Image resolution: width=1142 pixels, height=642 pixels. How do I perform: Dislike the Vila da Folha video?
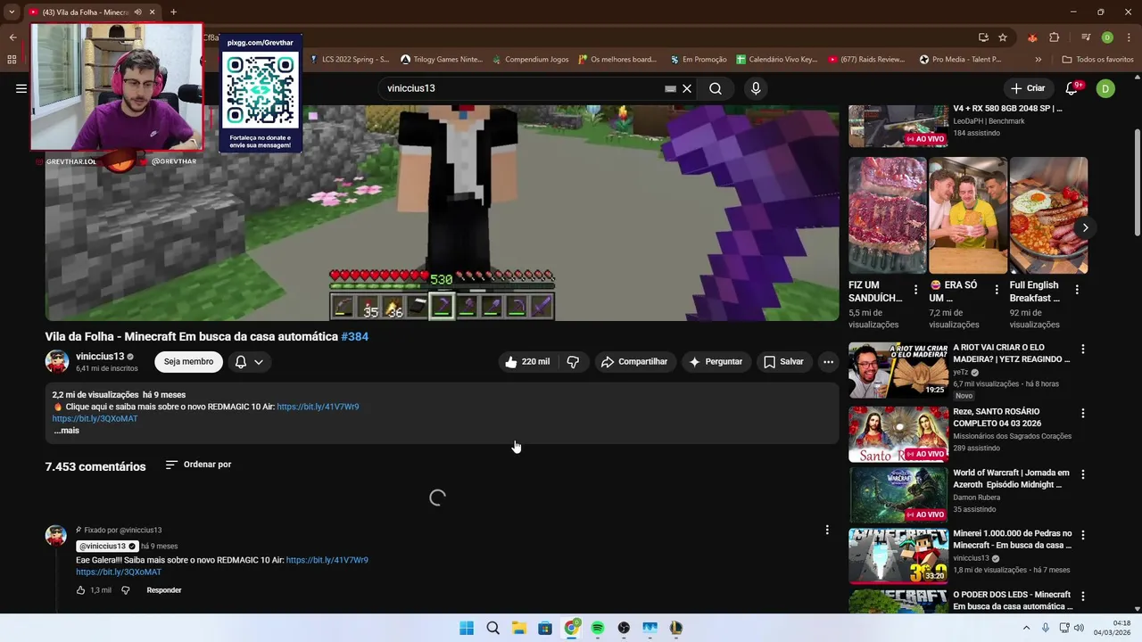point(574,362)
